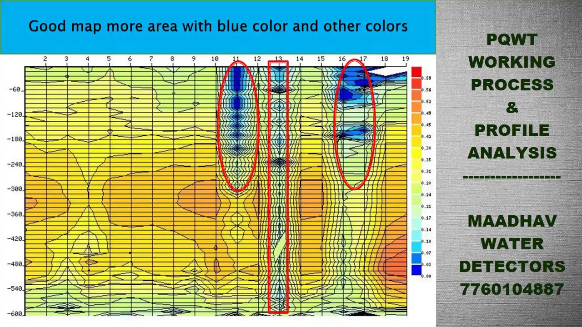Click the legend value 0.21
Screen dimensions: 582x327
coord(426,206)
